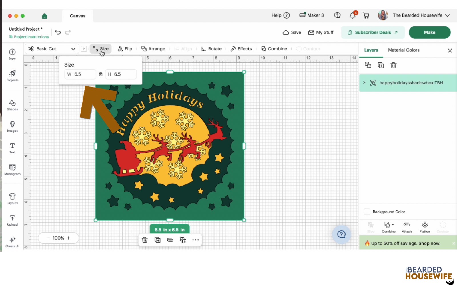Click the 50% off savings banner
This screenshot has height=290, width=457.
point(405,243)
